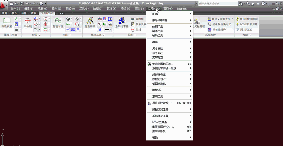Click the print icon in quick access toolbar
Viewport: 283px width, 147px height.
click(x=41, y=3)
